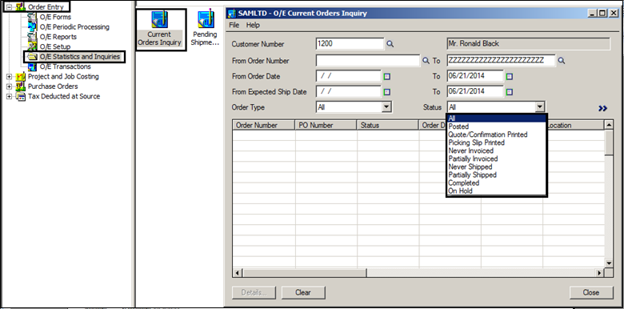
Task: Click the horizontal scroll right arrow
Action: click(x=599, y=273)
